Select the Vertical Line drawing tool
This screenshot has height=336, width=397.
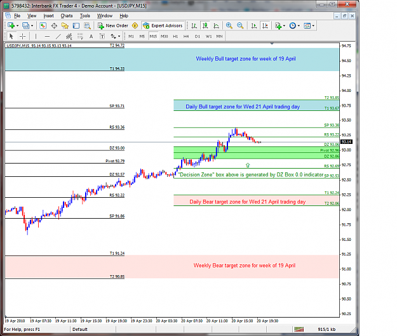click(x=36, y=36)
